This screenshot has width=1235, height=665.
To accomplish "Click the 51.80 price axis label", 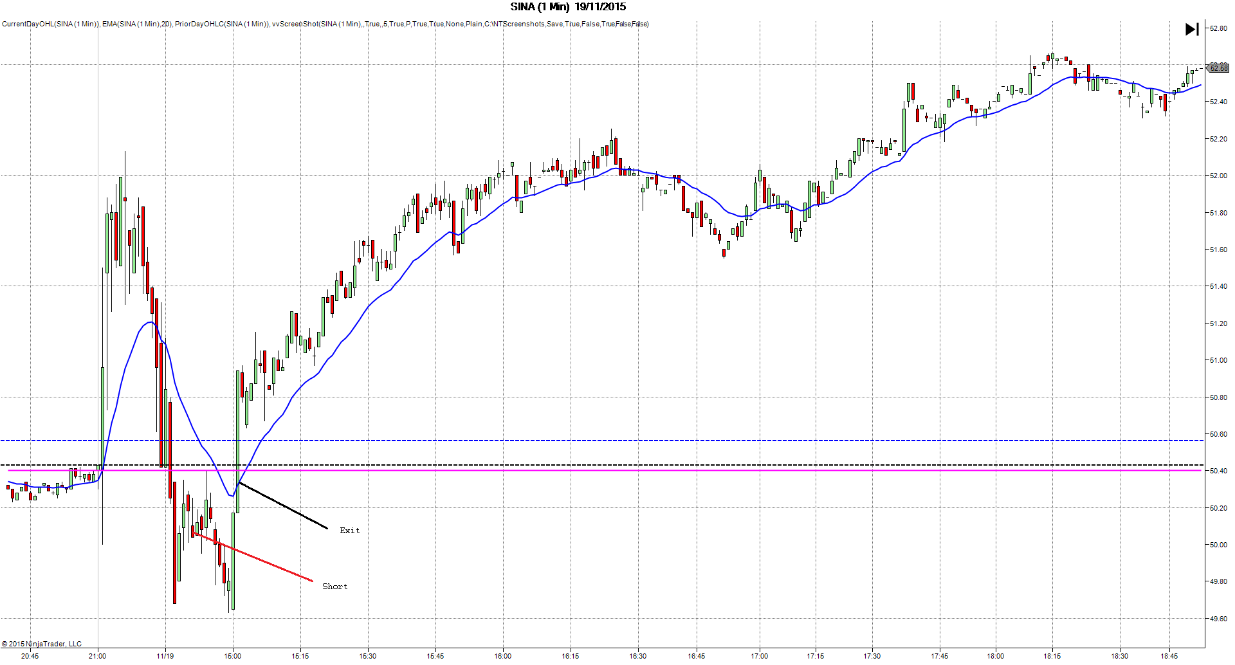I will 1218,213.
